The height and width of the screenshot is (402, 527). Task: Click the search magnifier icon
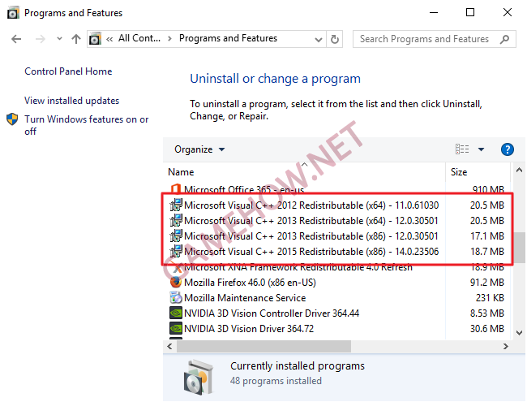pyautogui.click(x=504, y=40)
